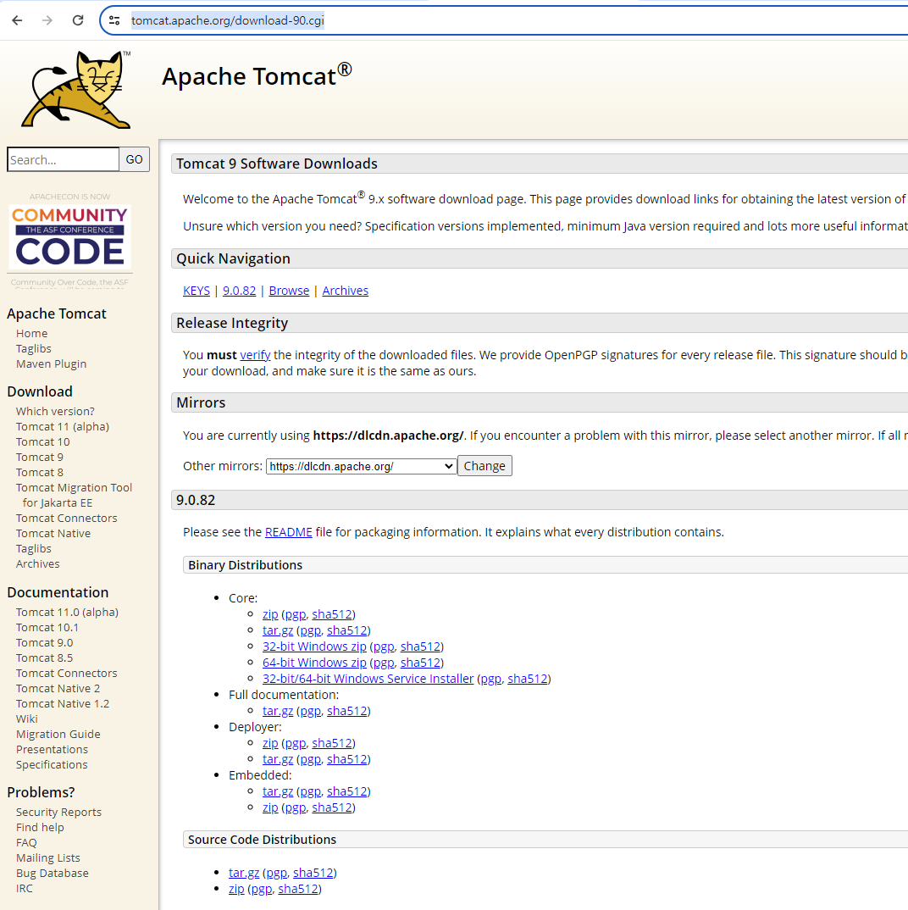This screenshot has width=908, height=910.
Task: Open sha512 for 64-bit Windows zip
Action: [421, 663]
